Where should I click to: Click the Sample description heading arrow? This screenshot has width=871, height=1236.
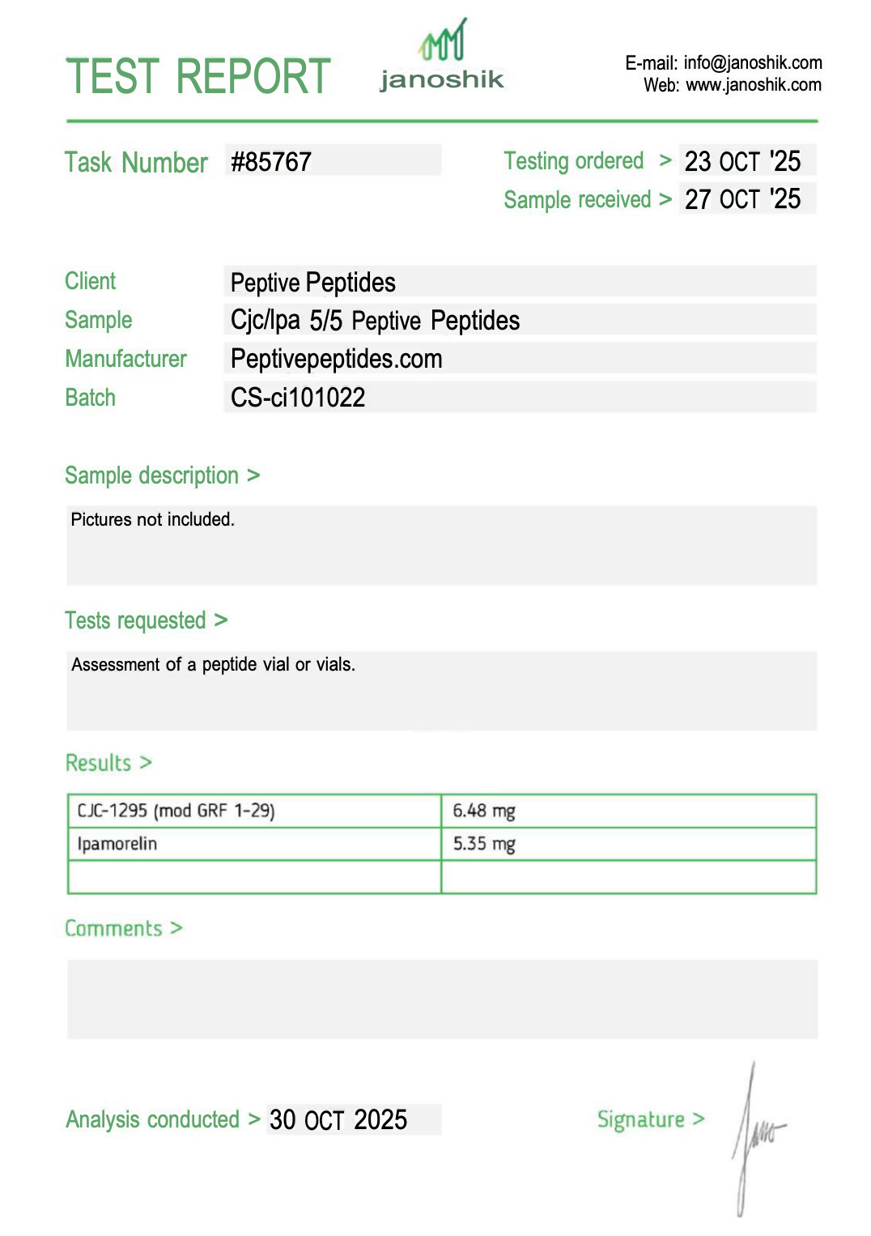(x=253, y=475)
